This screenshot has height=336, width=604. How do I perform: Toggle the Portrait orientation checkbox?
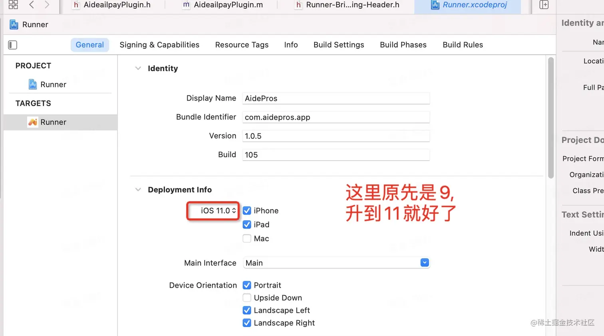[247, 285]
